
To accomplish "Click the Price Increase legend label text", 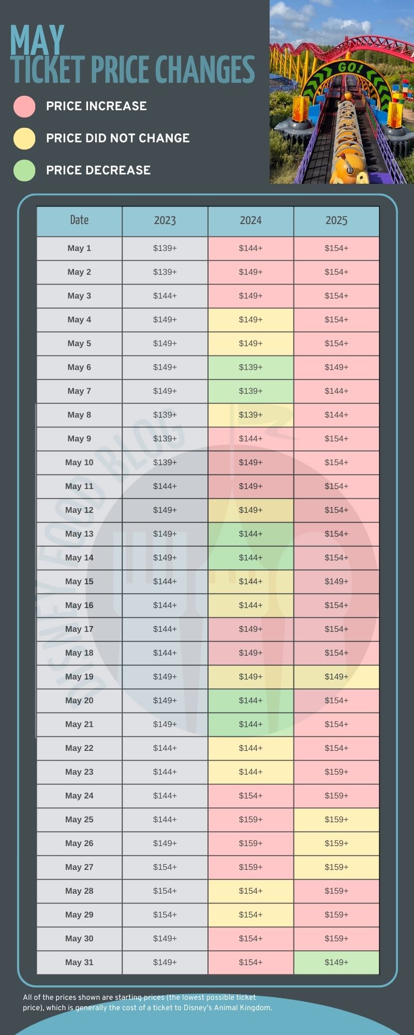I will pyautogui.click(x=96, y=106).
